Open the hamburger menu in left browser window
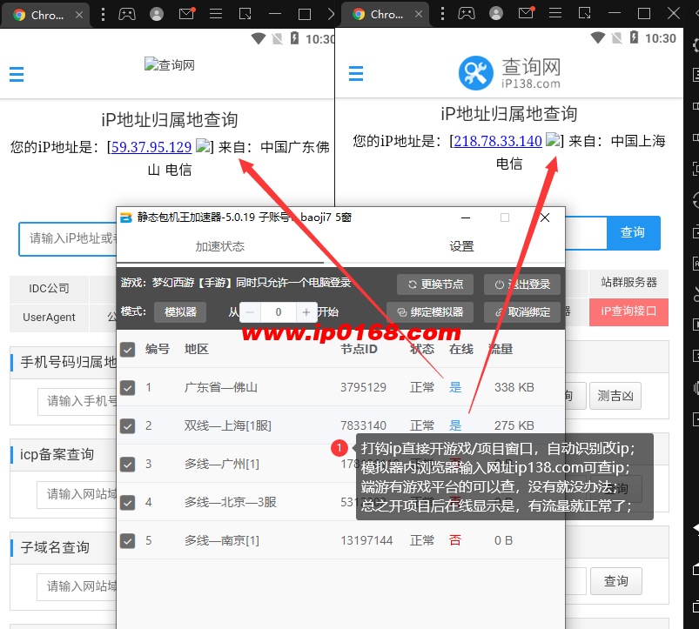 tap(17, 75)
